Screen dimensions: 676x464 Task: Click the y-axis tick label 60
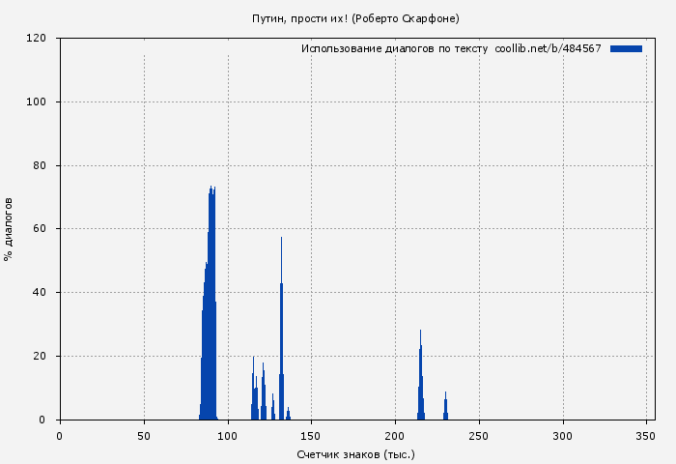click(41, 229)
